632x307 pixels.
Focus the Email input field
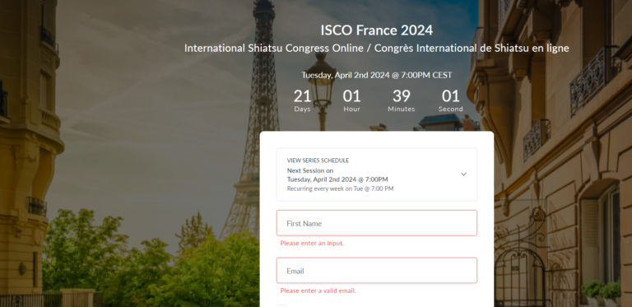click(x=376, y=270)
